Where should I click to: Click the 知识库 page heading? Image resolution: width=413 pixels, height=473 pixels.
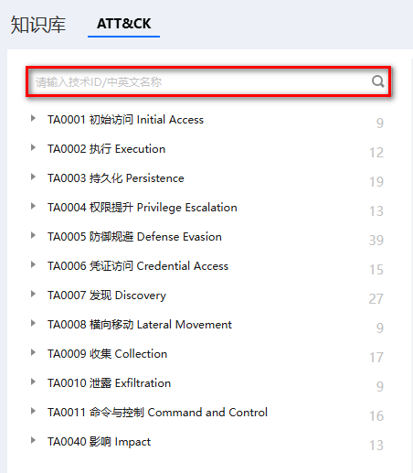tap(38, 25)
